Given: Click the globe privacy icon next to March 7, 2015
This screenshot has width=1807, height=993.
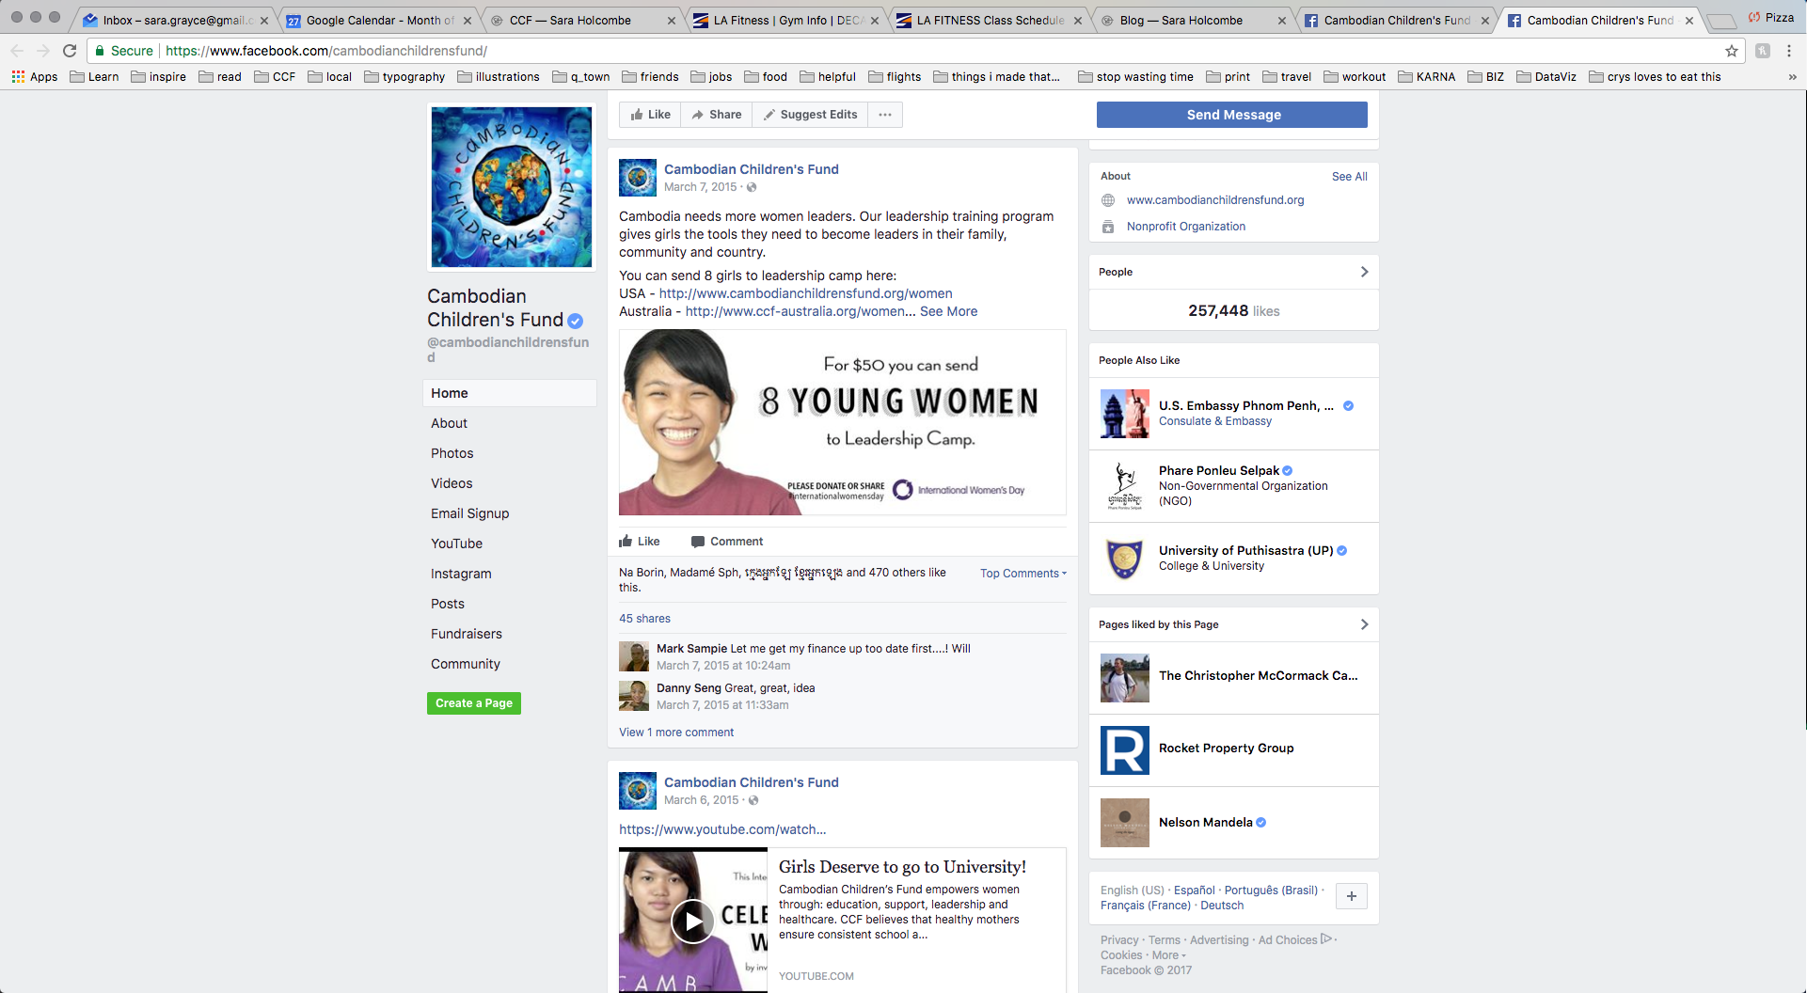Looking at the screenshot, I should 750,187.
